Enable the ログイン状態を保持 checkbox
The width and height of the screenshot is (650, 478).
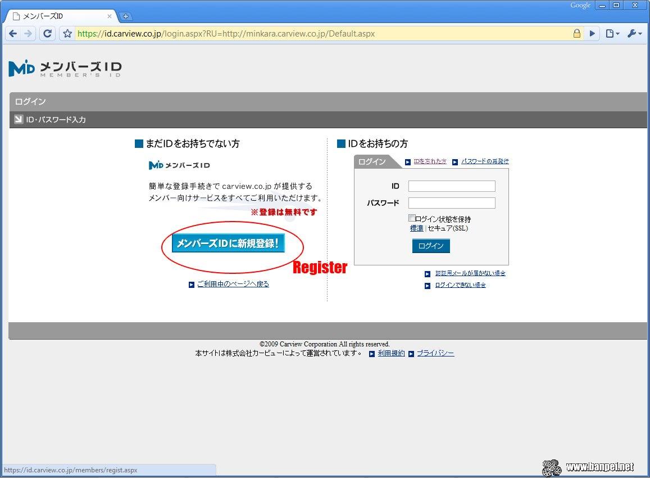coord(412,218)
